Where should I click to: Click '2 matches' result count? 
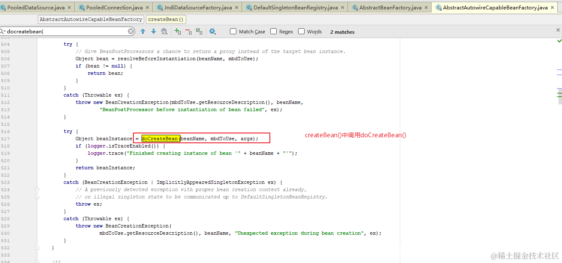tap(342, 32)
